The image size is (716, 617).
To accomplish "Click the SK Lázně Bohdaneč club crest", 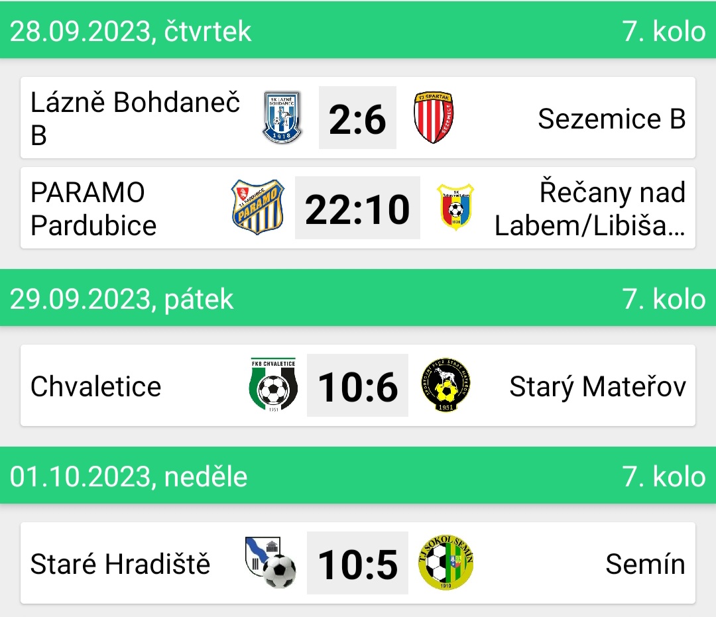I will click(x=282, y=118).
